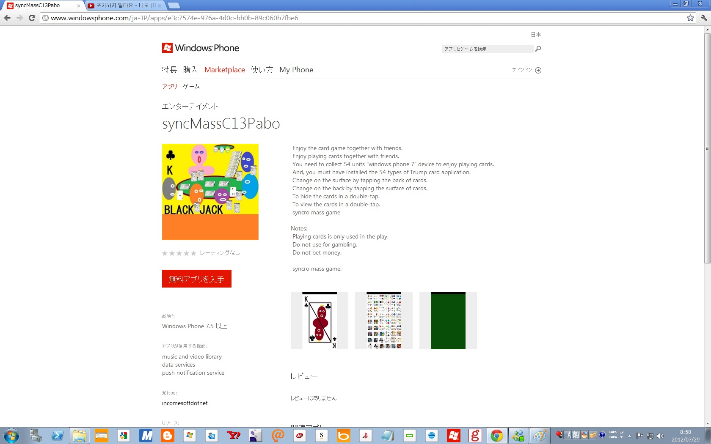Click the five-star rating row
Screen dimensions: 711x444
(179, 253)
